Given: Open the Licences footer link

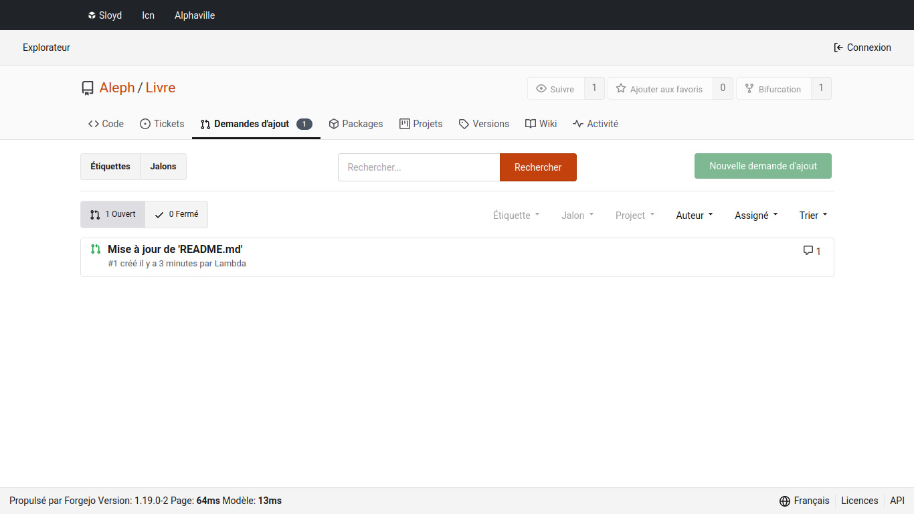Looking at the screenshot, I should (x=859, y=501).
